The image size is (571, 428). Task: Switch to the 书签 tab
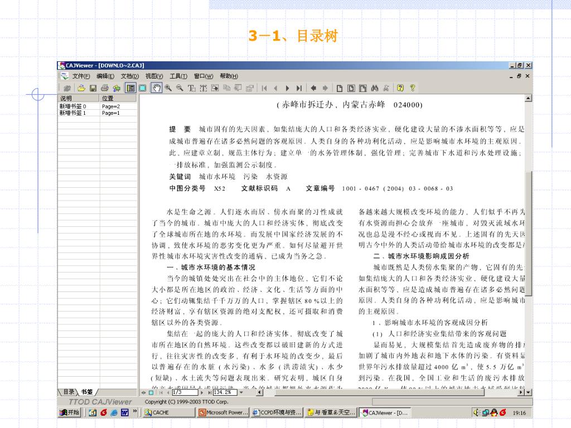click(x=86, y=392)
